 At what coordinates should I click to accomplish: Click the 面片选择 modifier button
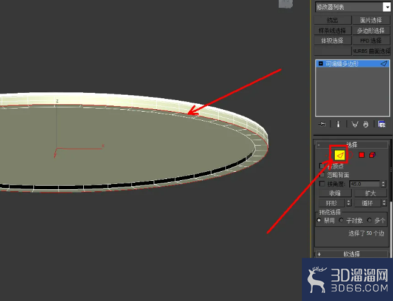[371, 20]
